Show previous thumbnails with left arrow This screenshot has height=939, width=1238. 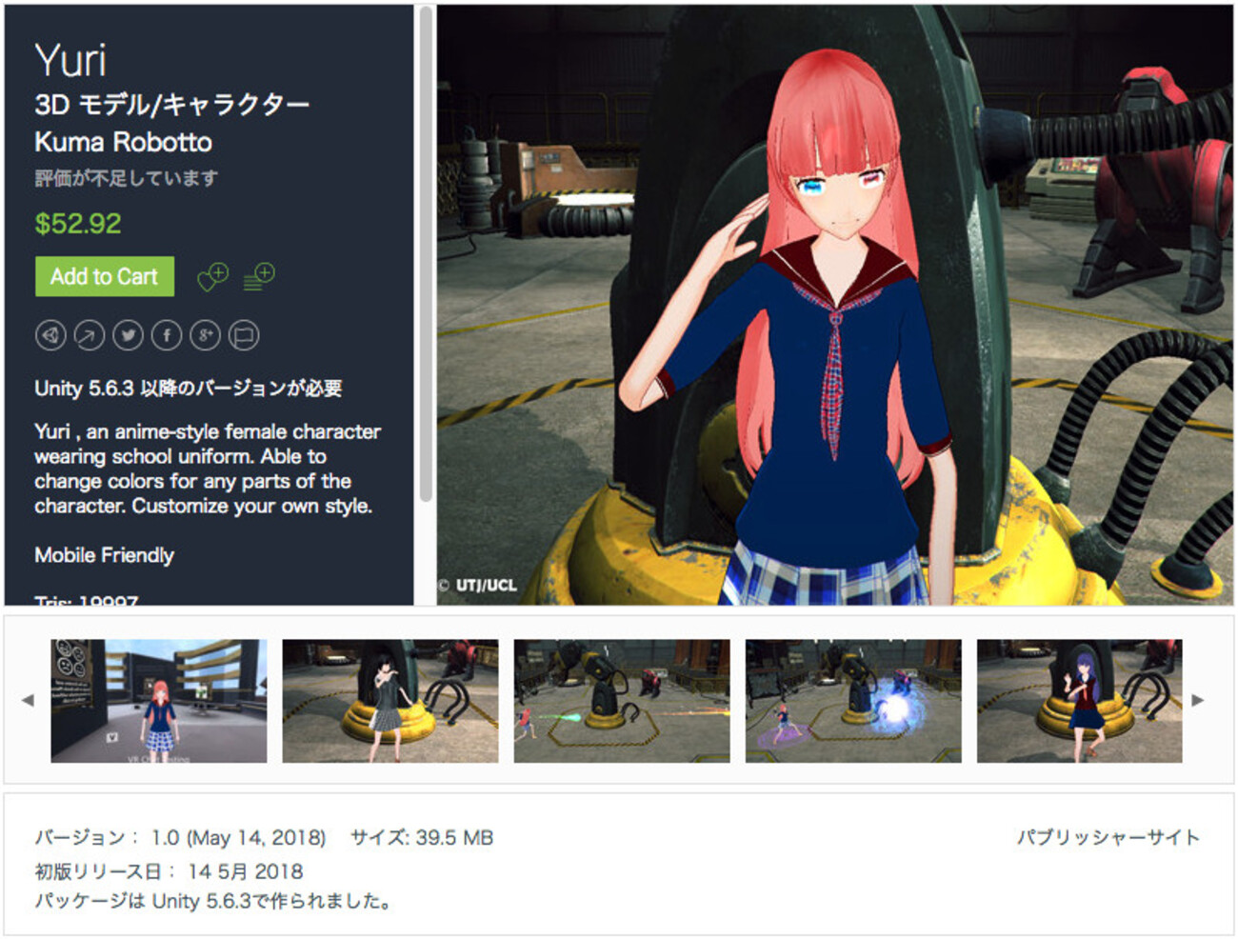(x=28, y=700)
